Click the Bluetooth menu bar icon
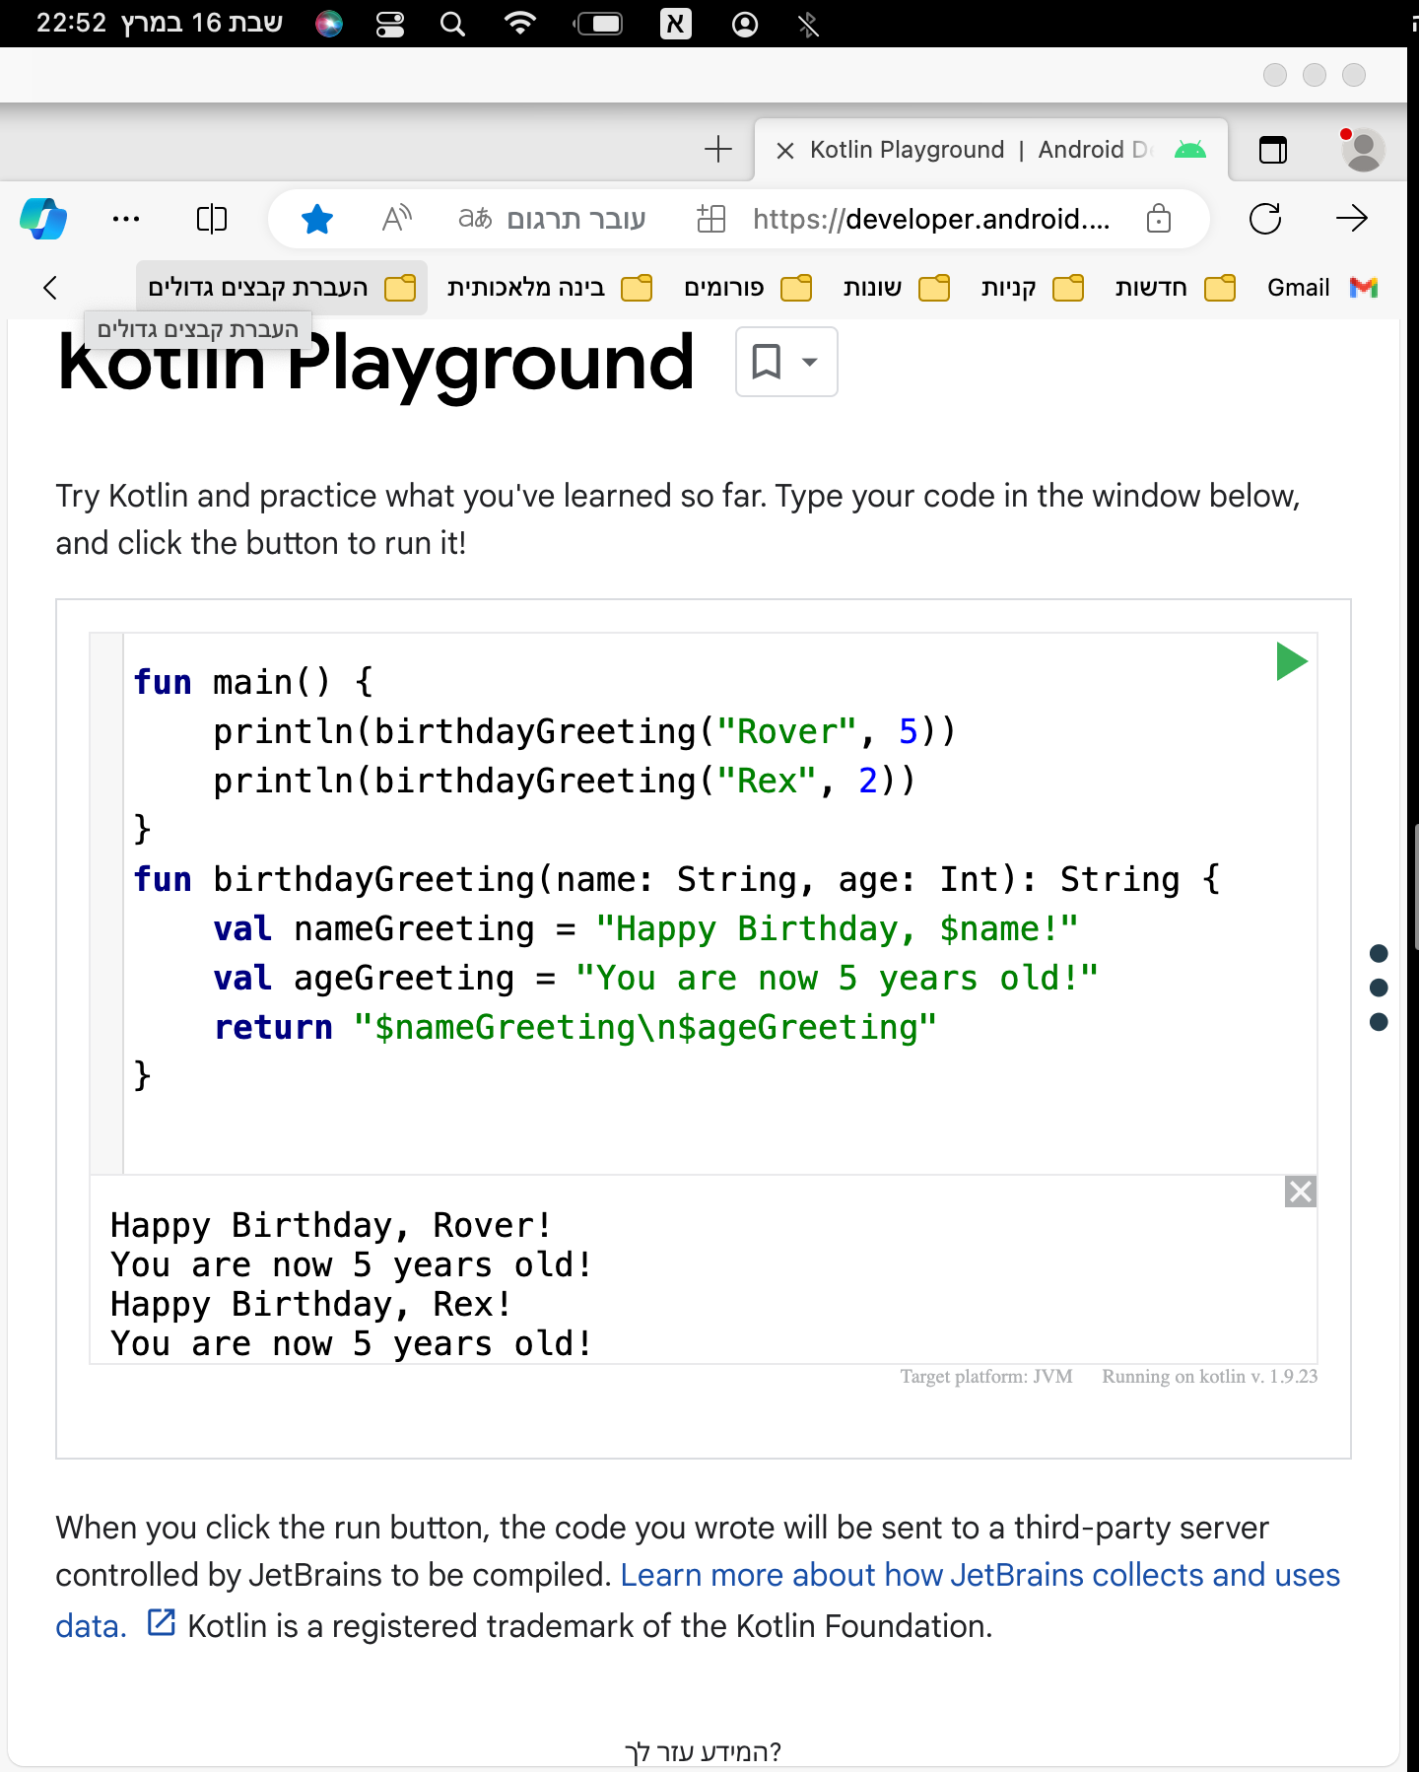This screenshot has width=1419, height=1772. [808, 24]
